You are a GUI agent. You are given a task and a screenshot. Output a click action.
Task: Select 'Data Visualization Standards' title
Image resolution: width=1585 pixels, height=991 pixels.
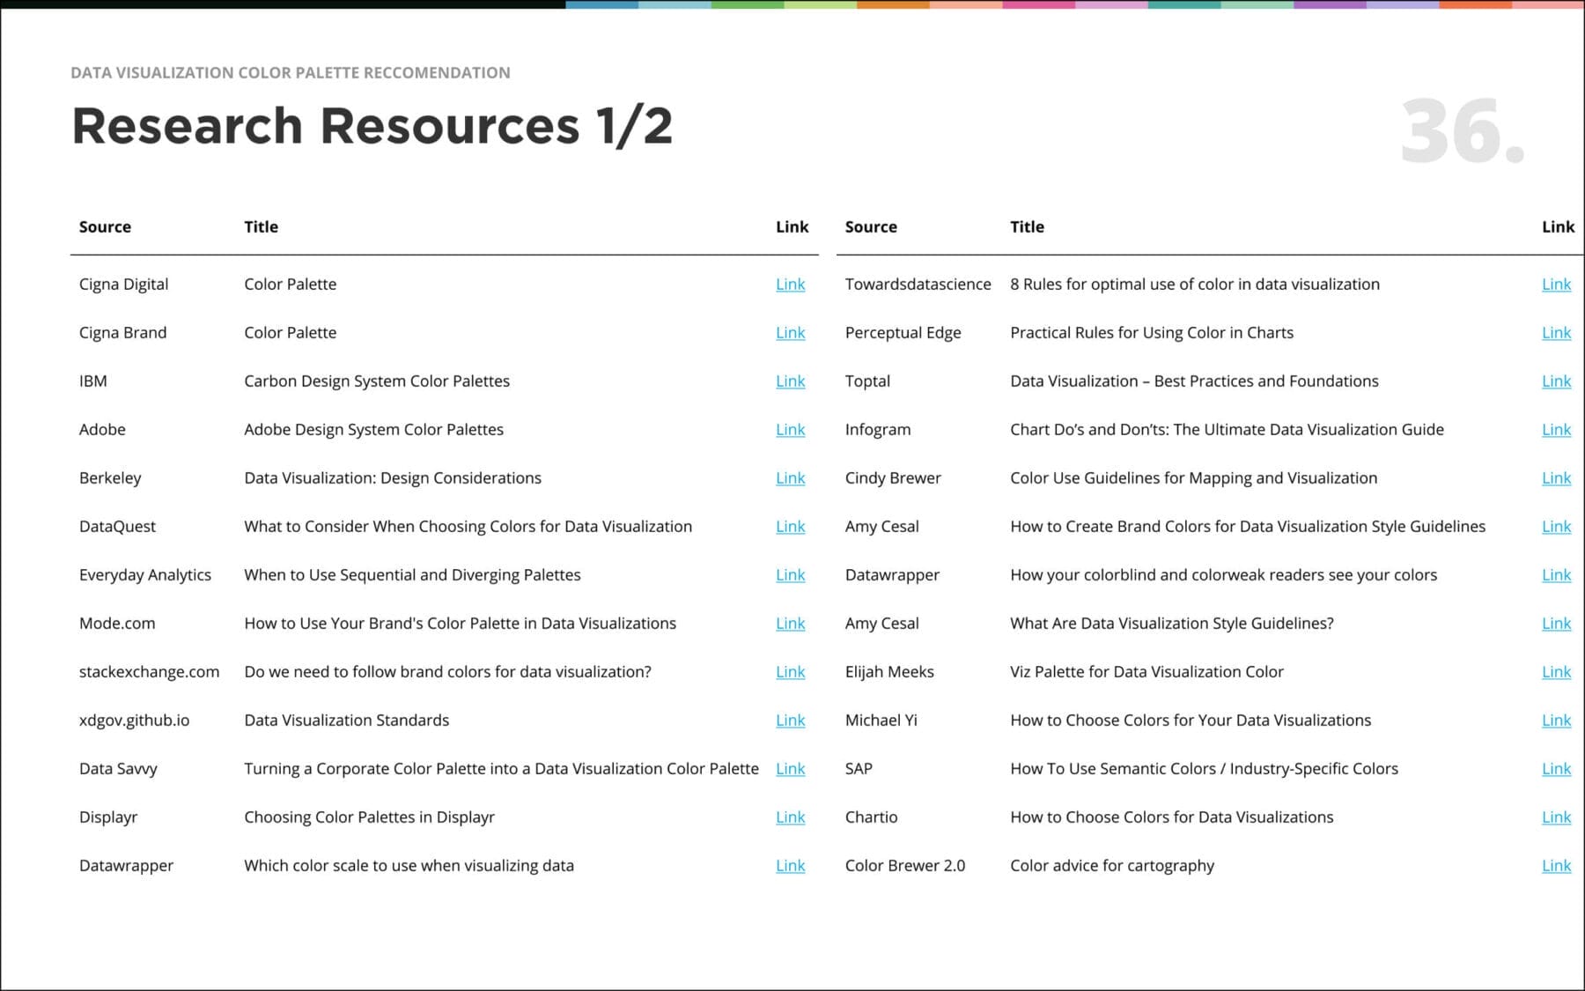pos(346,721)
